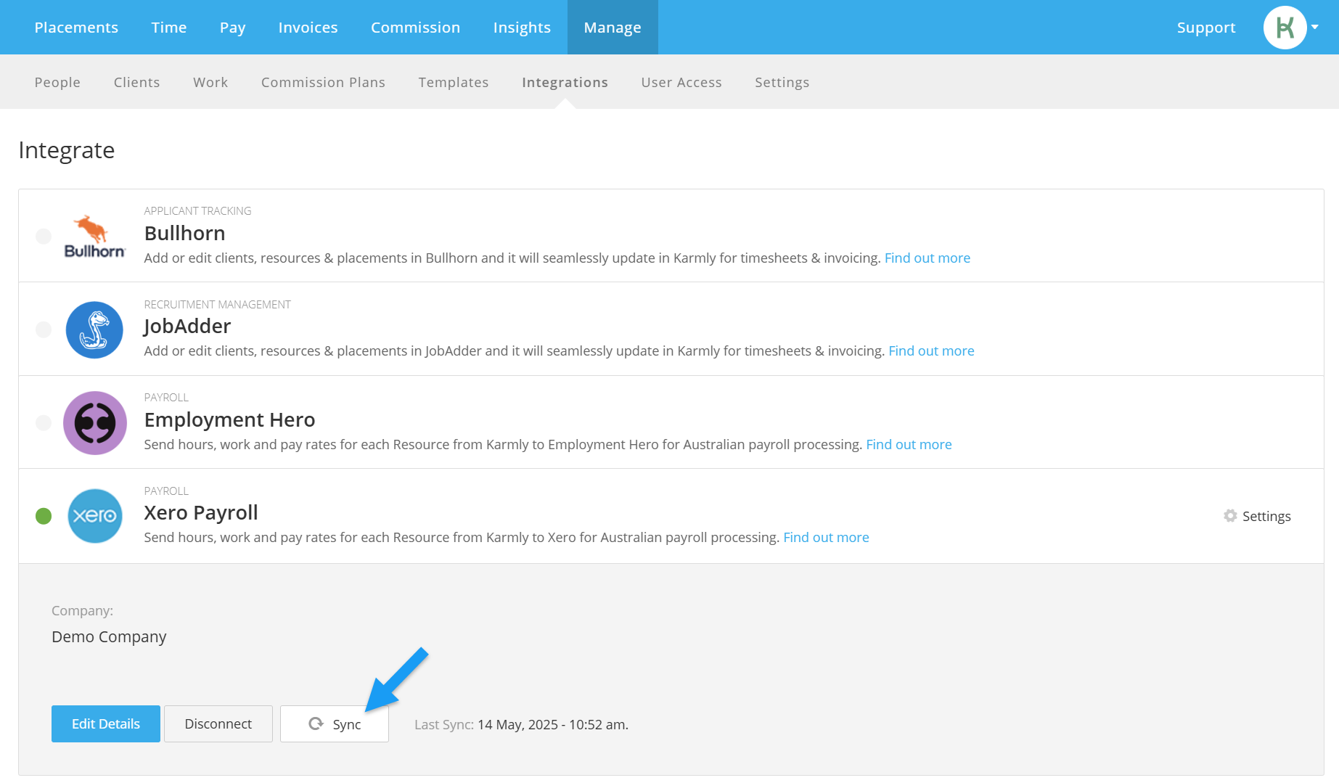Click the RECRUITMENT MANAGEMENT category label
This screenshot has width=1339, height=783.
217,304
